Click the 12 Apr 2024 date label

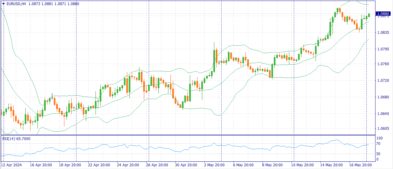(12, 165)
